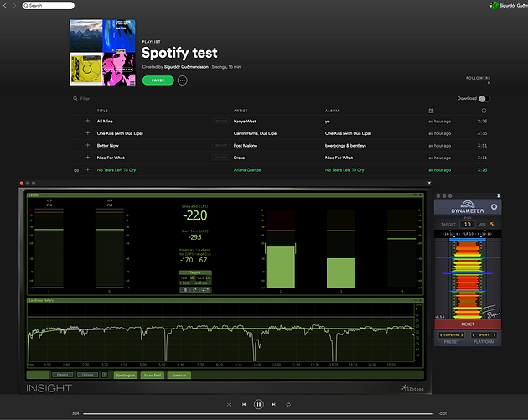Viewport: 528px width, 420px height.
Task: Open the playlist more options ellipsis
Action: (x=183, y=80)
